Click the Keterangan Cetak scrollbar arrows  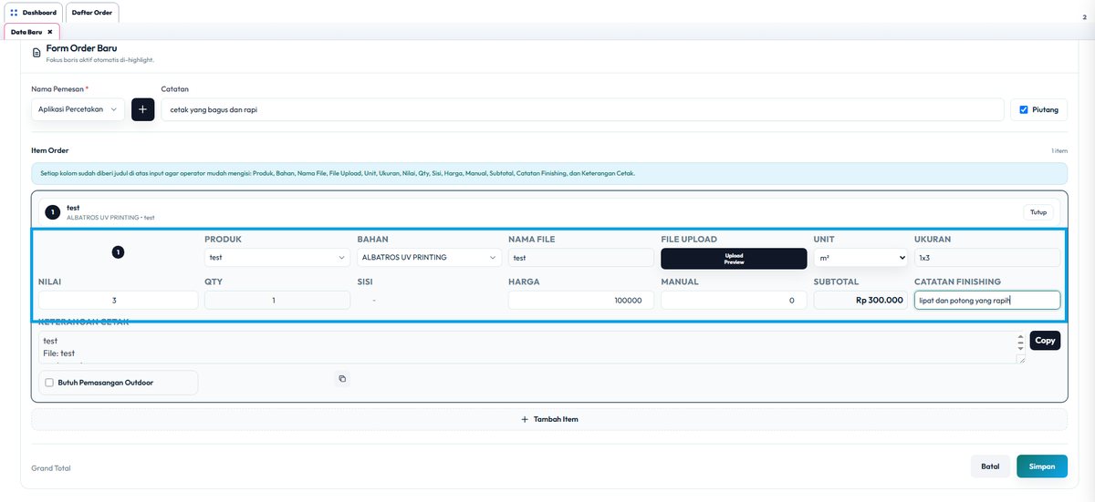[x=1020, y=342]
